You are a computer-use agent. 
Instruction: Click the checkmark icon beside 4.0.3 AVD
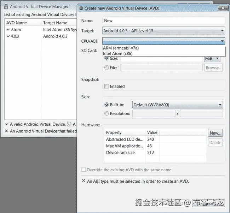tap(8, 36)
